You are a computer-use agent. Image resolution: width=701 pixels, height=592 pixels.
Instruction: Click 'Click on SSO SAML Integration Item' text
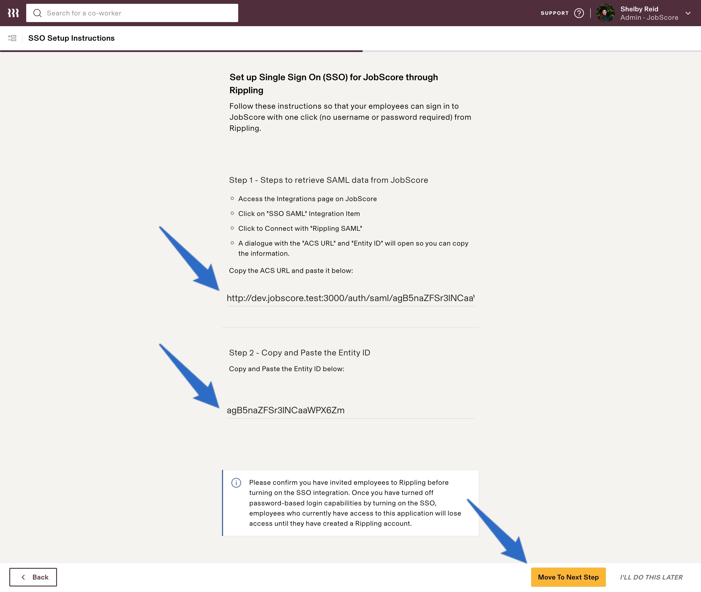tap(299, 213)
